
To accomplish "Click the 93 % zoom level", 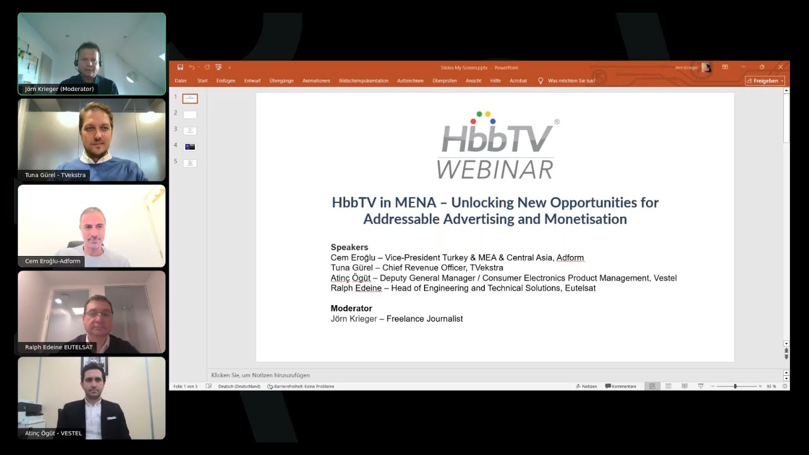I will pyautogui.click(x=771, y=386).
